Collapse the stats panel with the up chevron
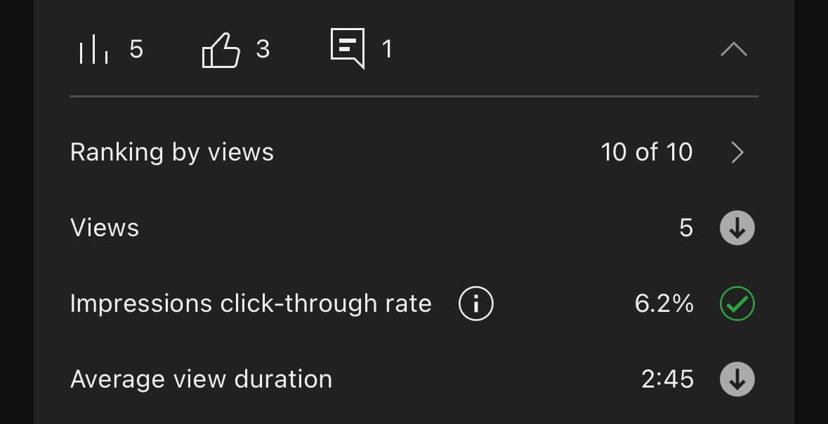Viewport: 828px width, 424px height. [x=734, y=50]
